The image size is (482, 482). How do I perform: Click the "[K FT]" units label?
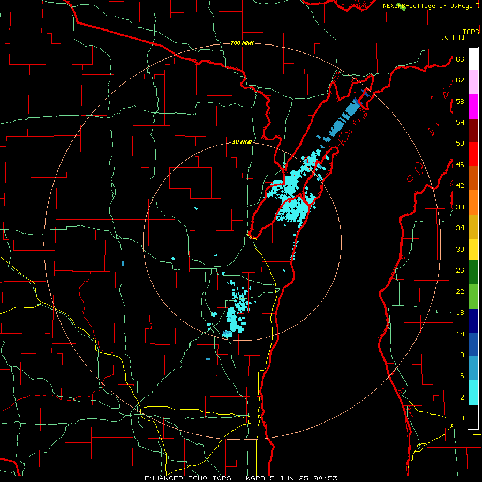pos(453,37)
